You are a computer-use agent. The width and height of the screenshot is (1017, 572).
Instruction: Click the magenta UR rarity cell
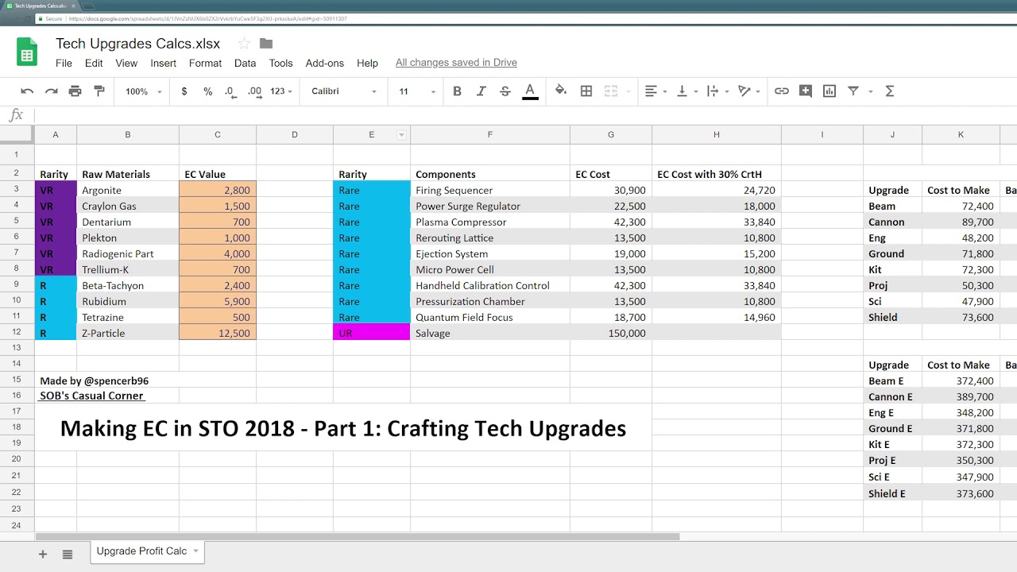(x=372, y=333)
